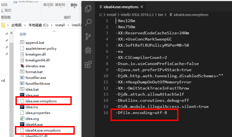Image resolution: width=232 pixels, height=137 pixels.
Task: Select the fsnotifier.exe file
Action: 36,78
